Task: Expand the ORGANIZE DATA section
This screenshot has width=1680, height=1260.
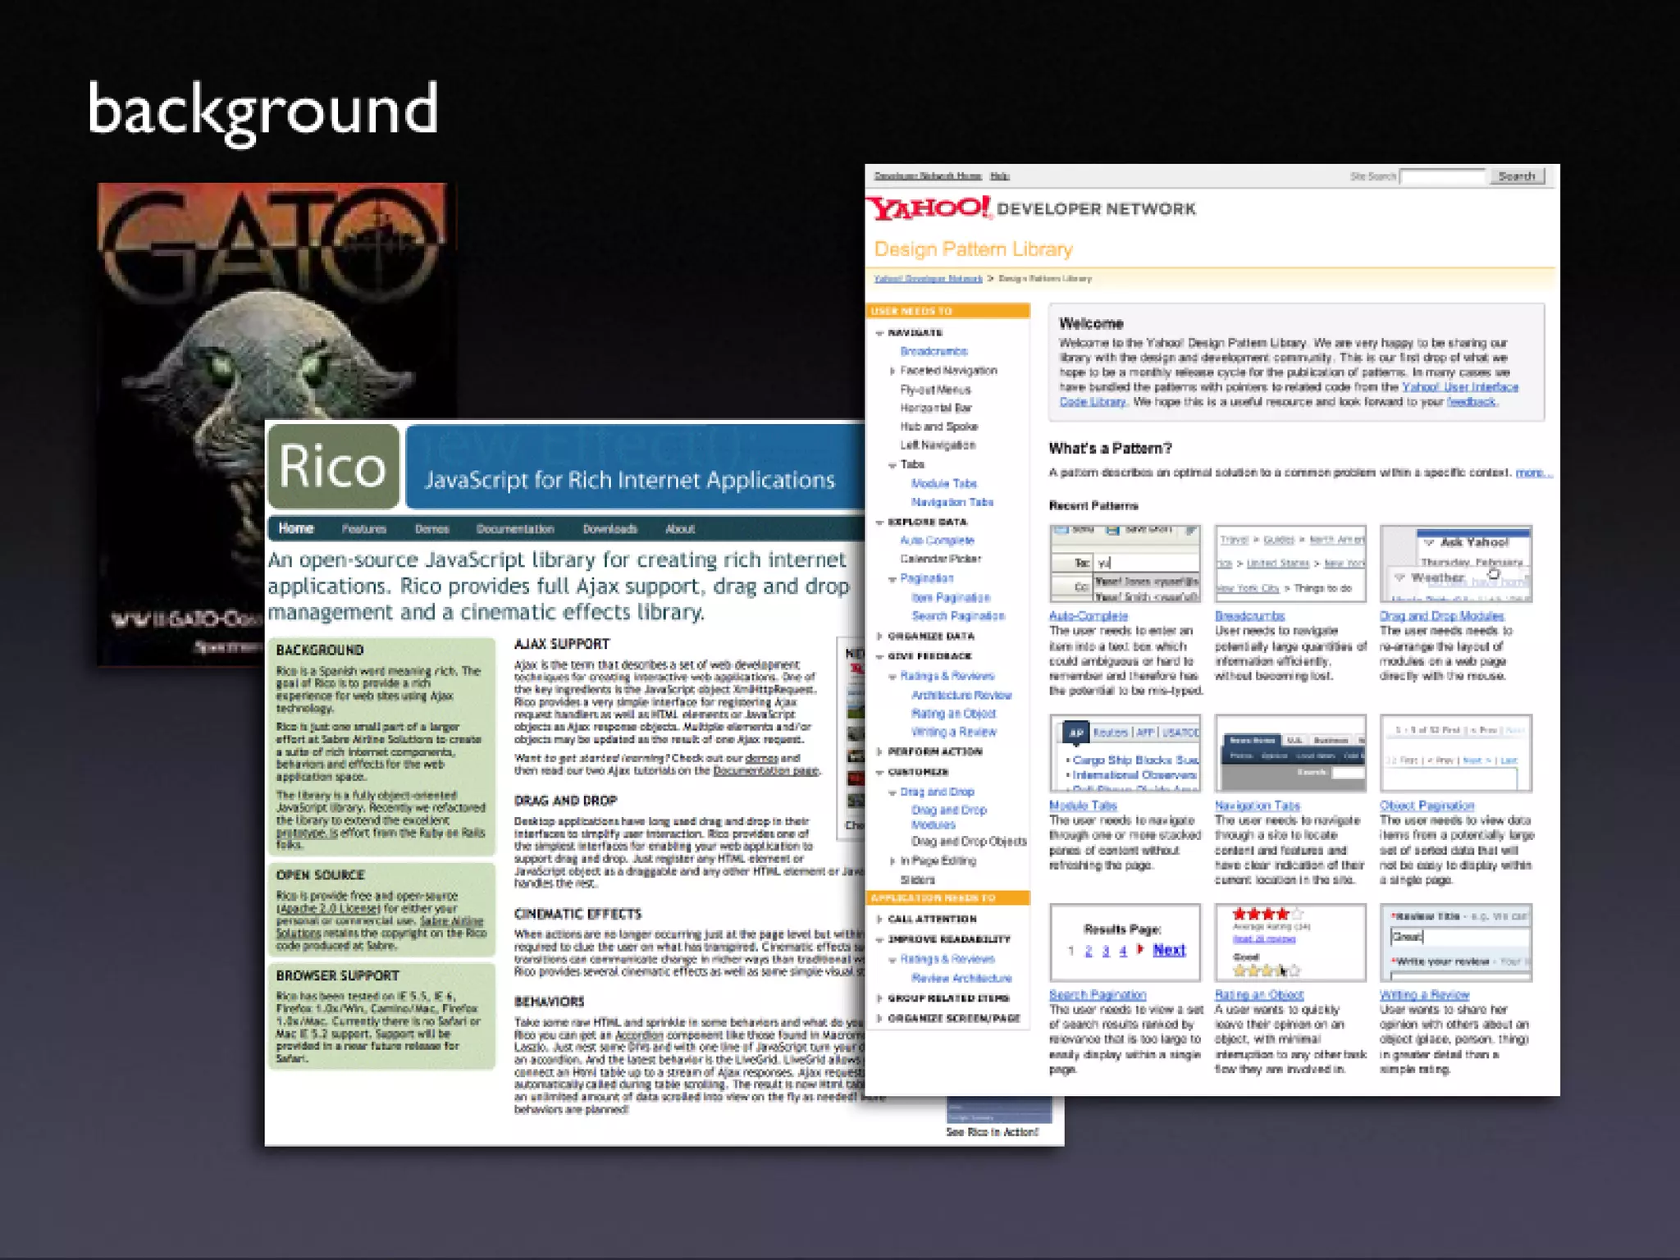Action: [879, 637]
